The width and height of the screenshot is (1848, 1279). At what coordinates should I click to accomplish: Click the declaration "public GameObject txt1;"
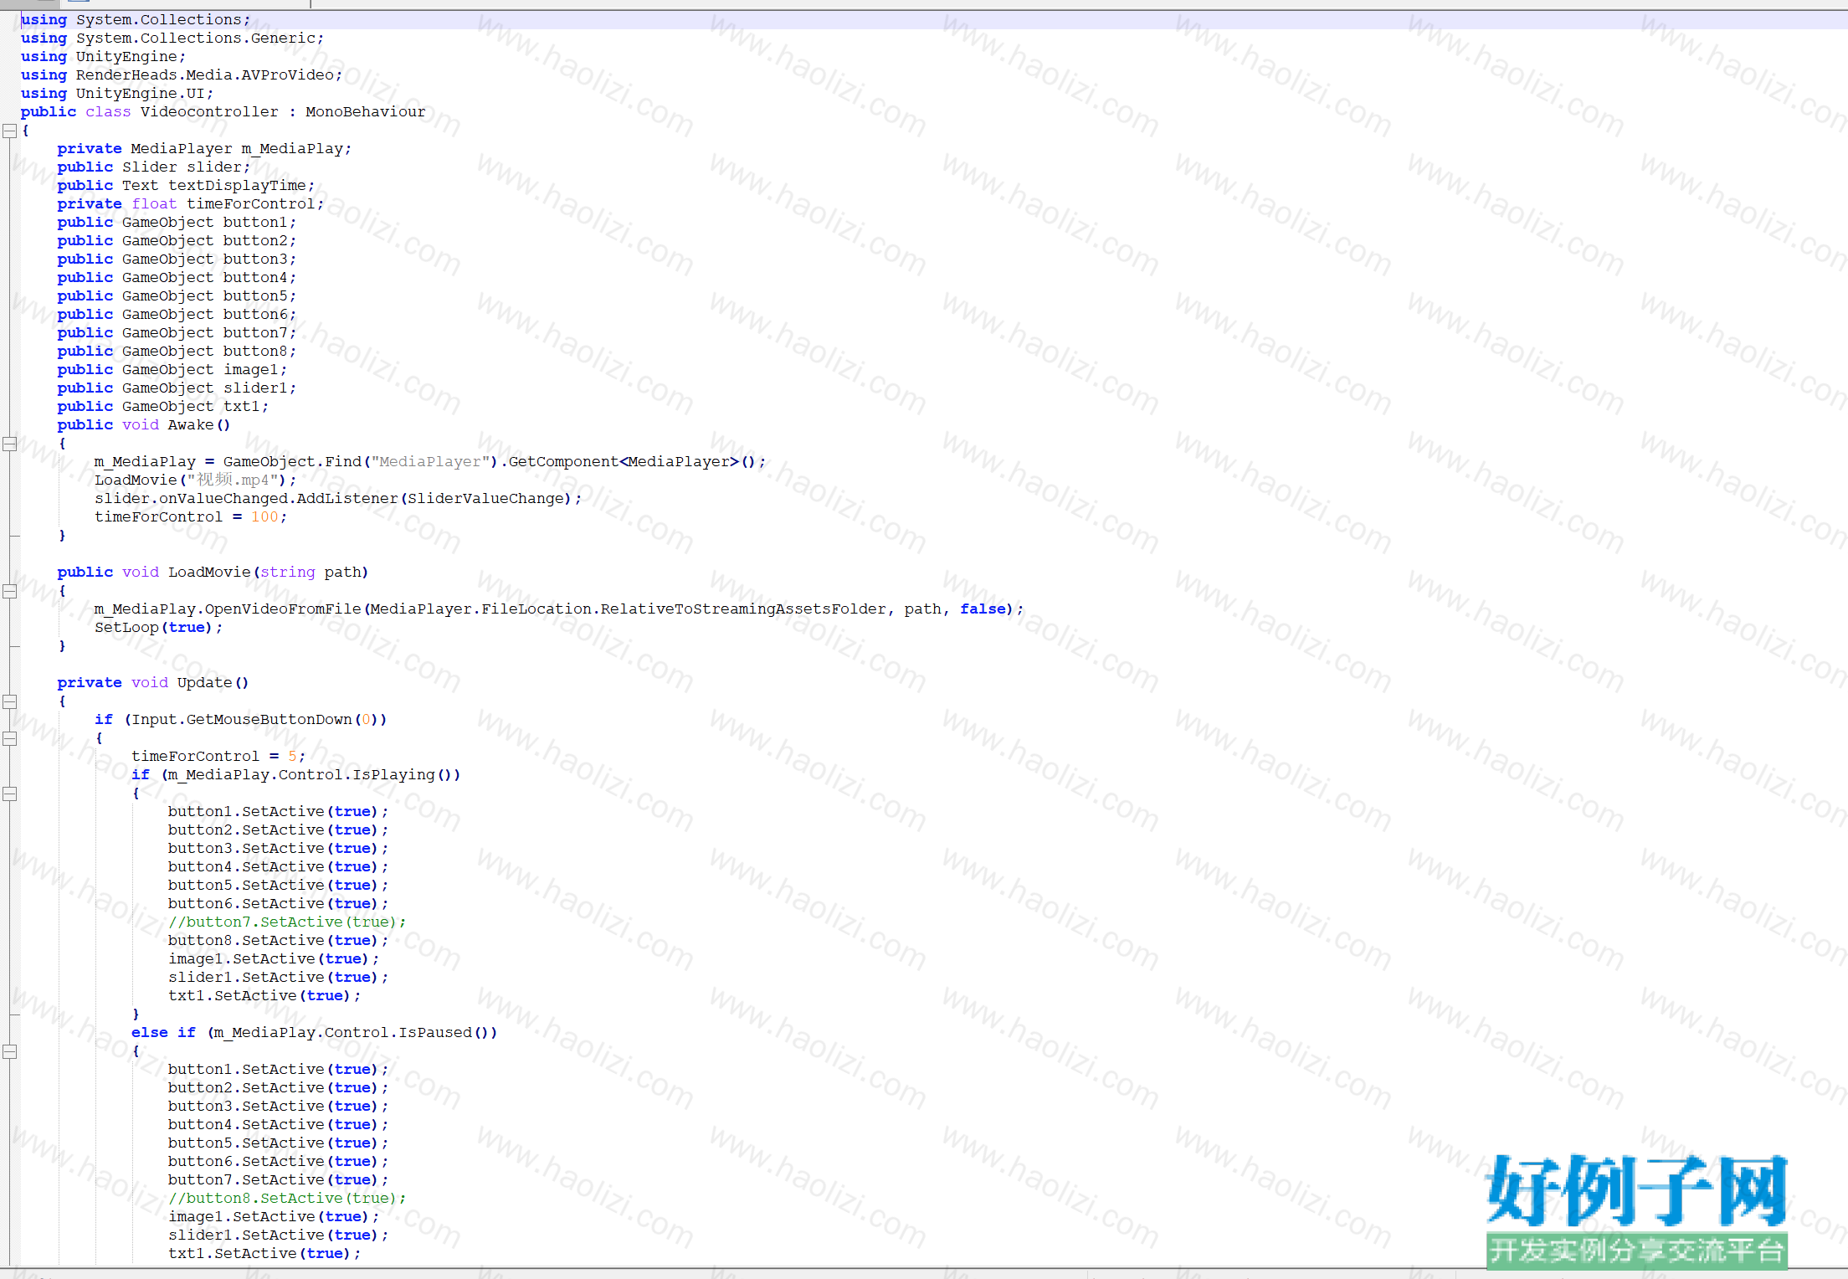pos(163,407)
